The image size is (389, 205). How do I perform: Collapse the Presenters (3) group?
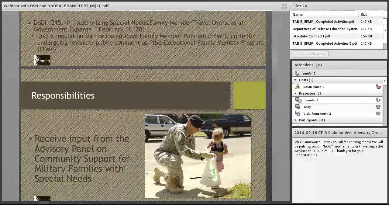point(295,93)
